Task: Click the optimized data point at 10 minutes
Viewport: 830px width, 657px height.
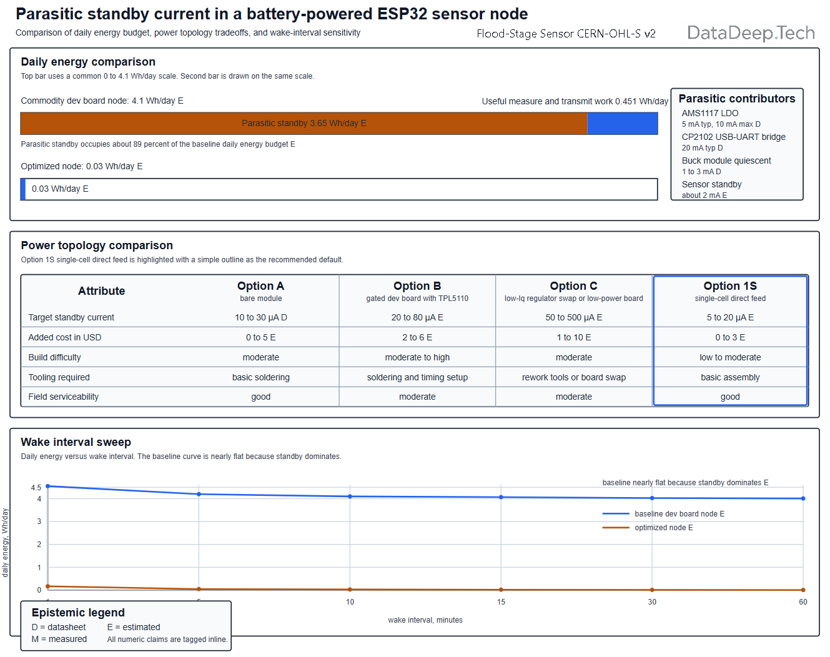Action: click(350, 590)
